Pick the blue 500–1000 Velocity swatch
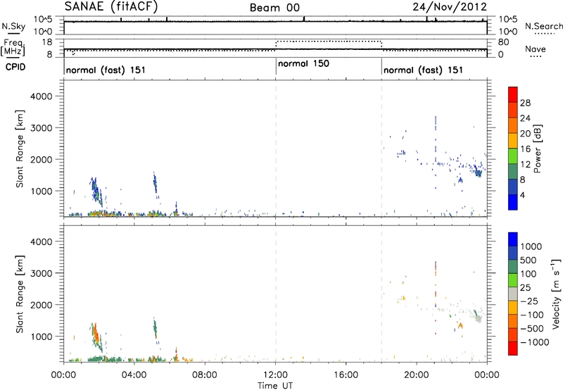Viewport: 563px width, 390px height. (513, 253)
